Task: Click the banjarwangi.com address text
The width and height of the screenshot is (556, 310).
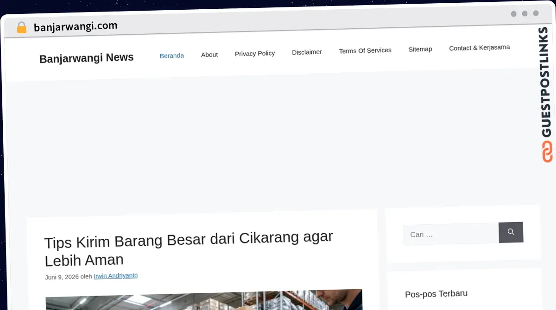Action: (76, 26)
